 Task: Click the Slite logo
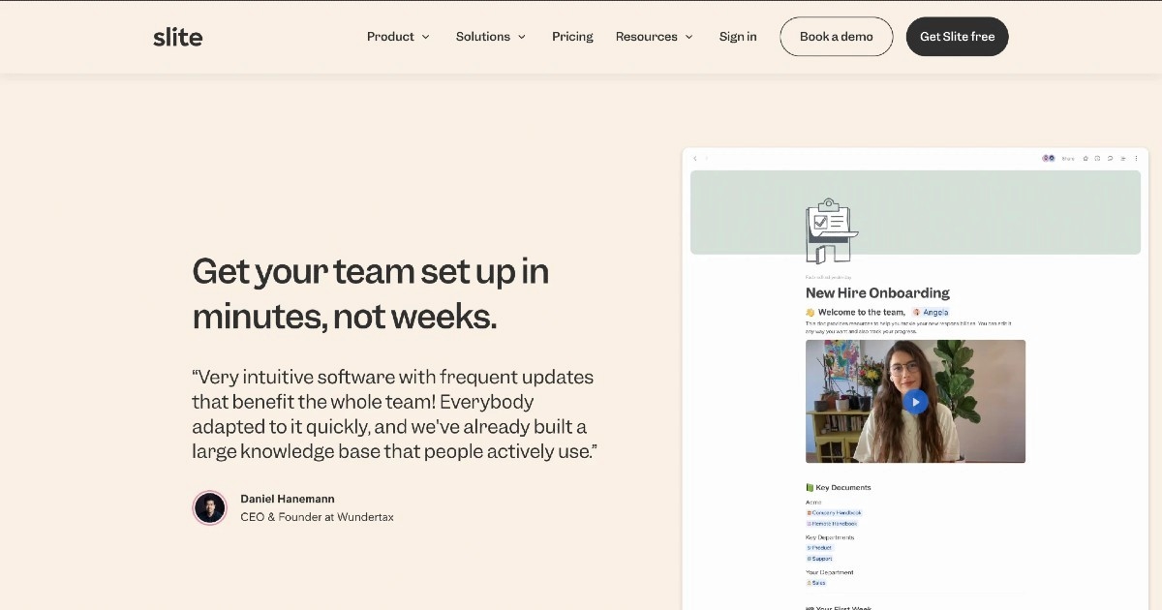(x=178, y=37)
